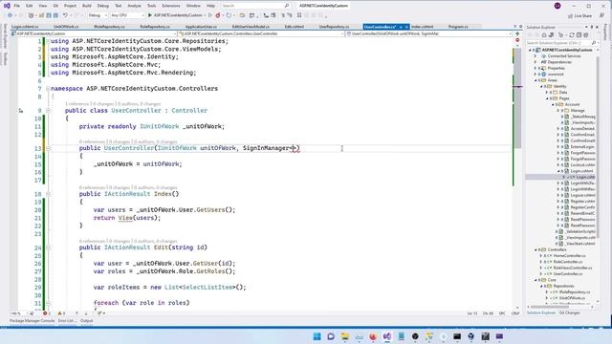The image size is (612, 344).
Task: Select UserController.cs in Solution Explorer tree
Action: pyautogui.click(x=568, y=274)
